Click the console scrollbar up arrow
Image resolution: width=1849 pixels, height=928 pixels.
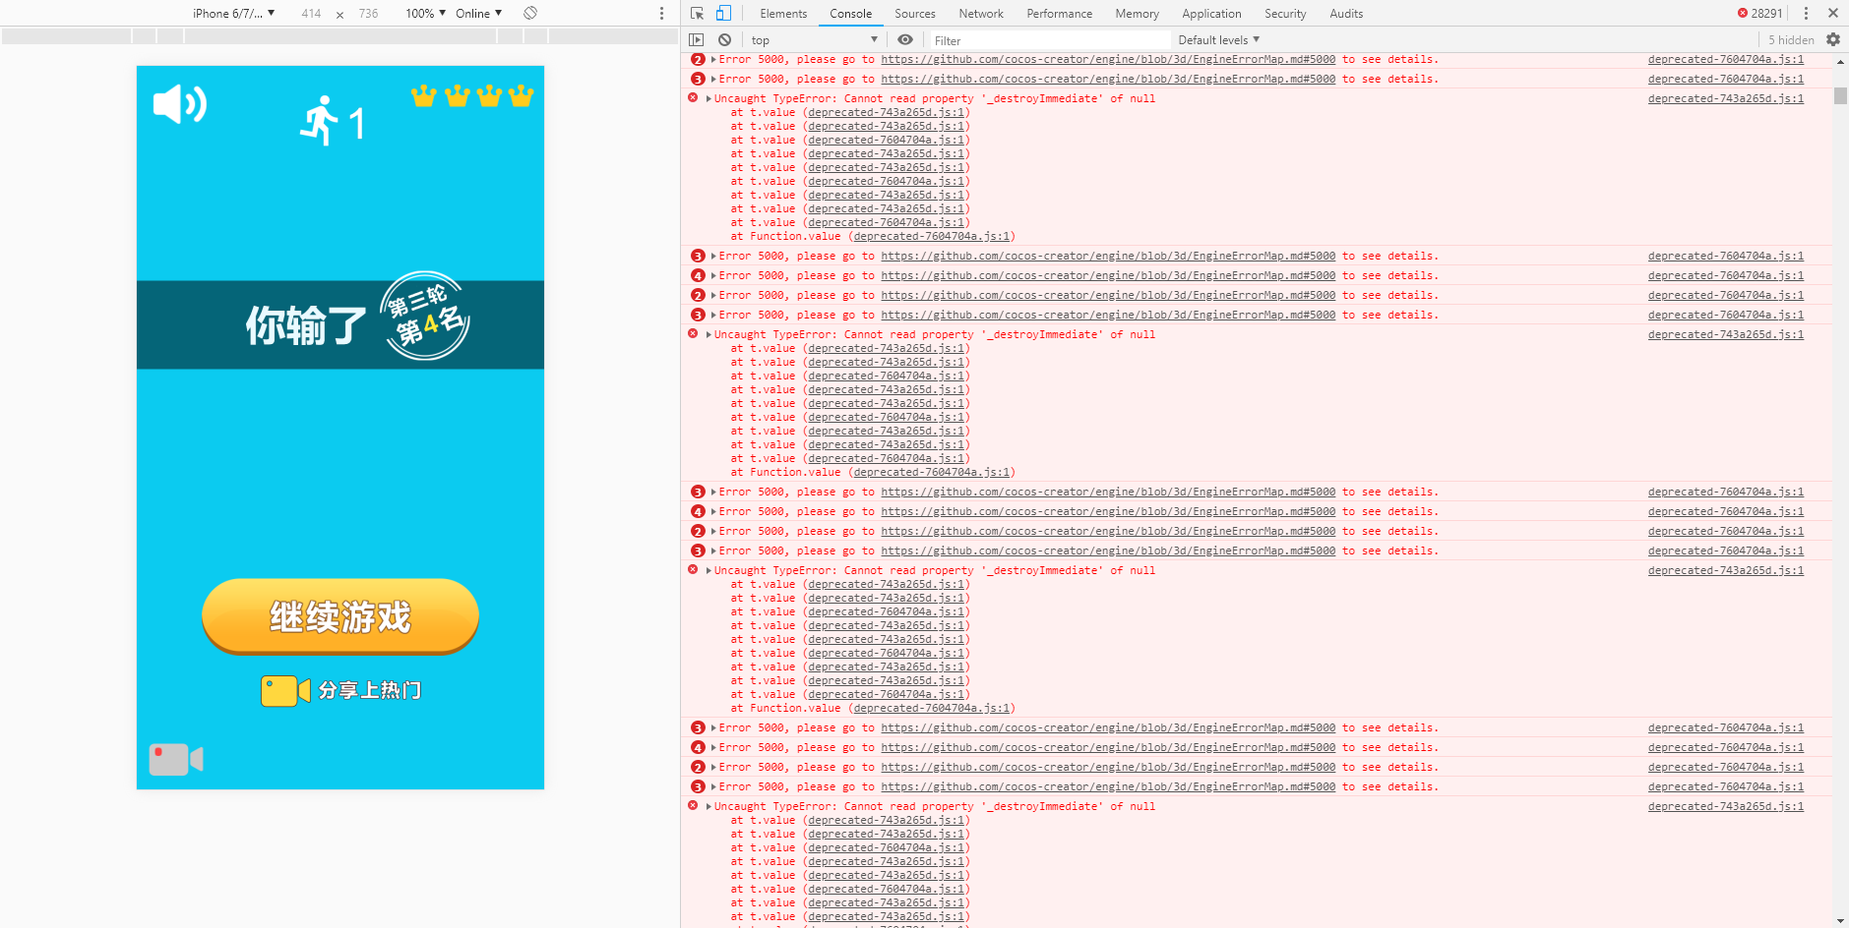click(1840, 61)
